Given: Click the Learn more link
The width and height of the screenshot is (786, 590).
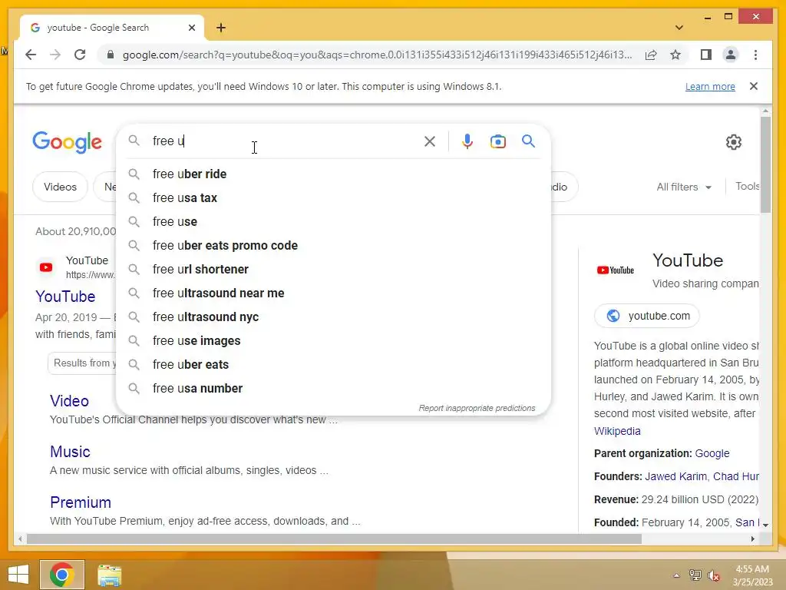Looking at the screenshot, I should (710, 86).
